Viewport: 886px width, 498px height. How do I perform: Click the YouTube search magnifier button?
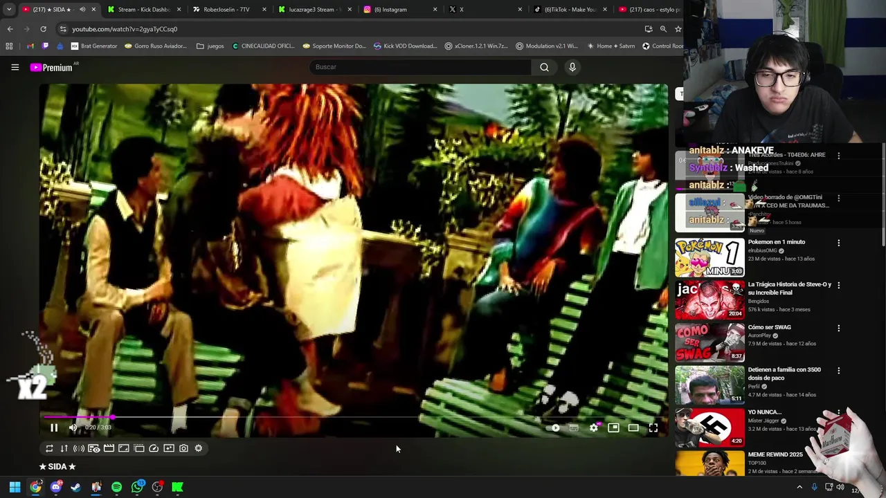[544, 67]
